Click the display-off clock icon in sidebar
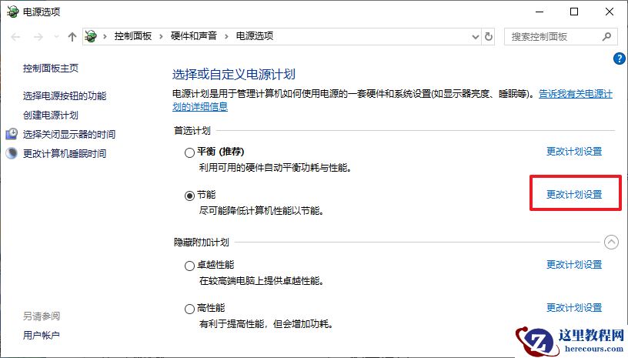The width and height of the screenshot is (628, 358). click(12, 134)
